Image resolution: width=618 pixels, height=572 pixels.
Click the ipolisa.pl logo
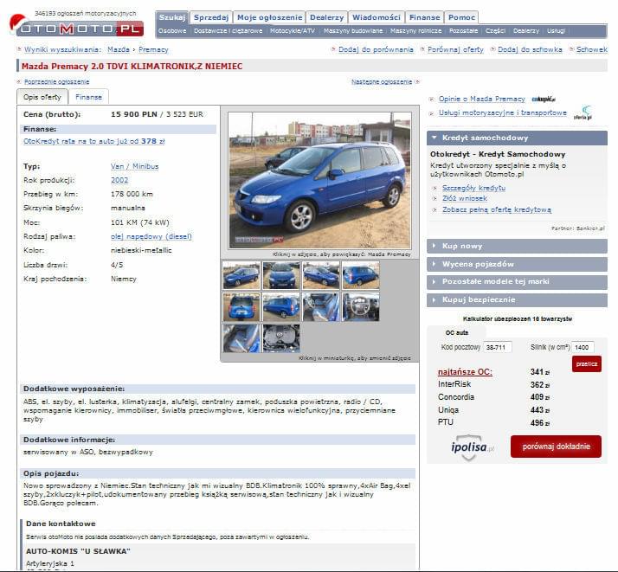(472, 448)
